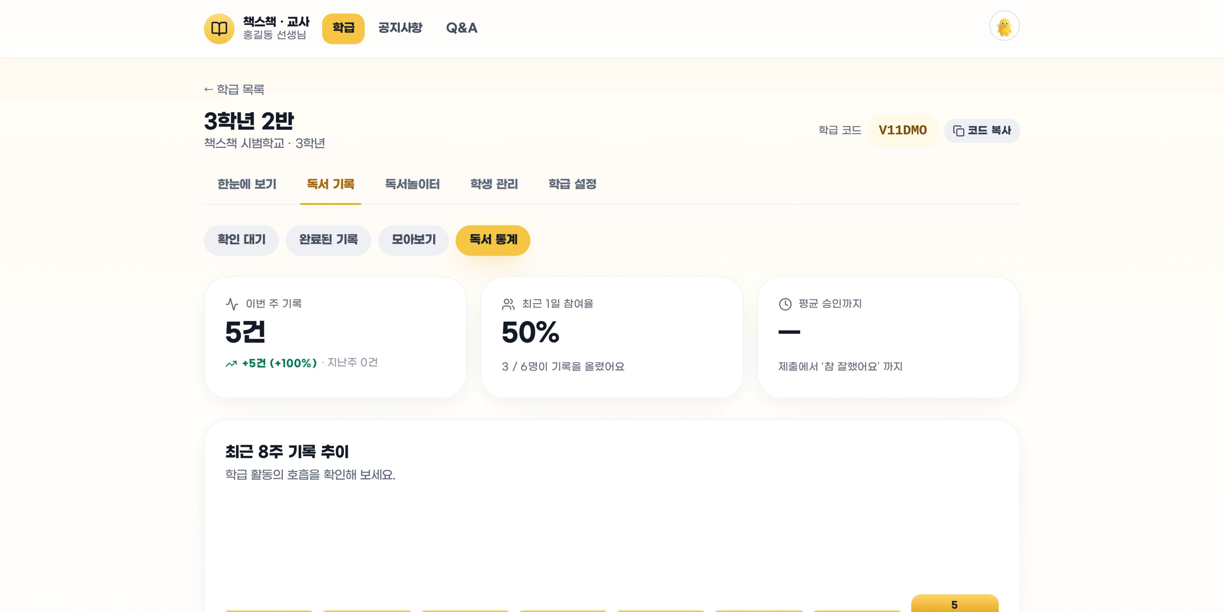The image size is (1224, 612).
Task: Click the 5건 weekly record value
Action: tap(245, 332)
